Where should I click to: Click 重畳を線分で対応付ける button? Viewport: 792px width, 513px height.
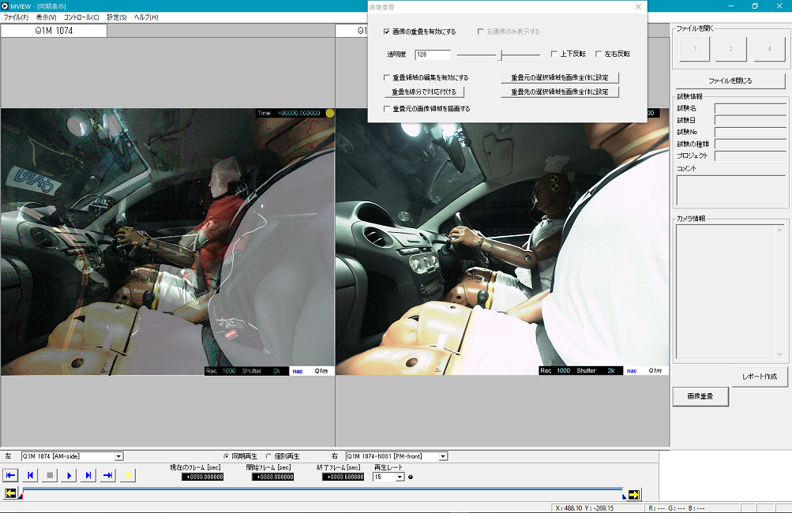pyautogui.click(x=424, y=92)
